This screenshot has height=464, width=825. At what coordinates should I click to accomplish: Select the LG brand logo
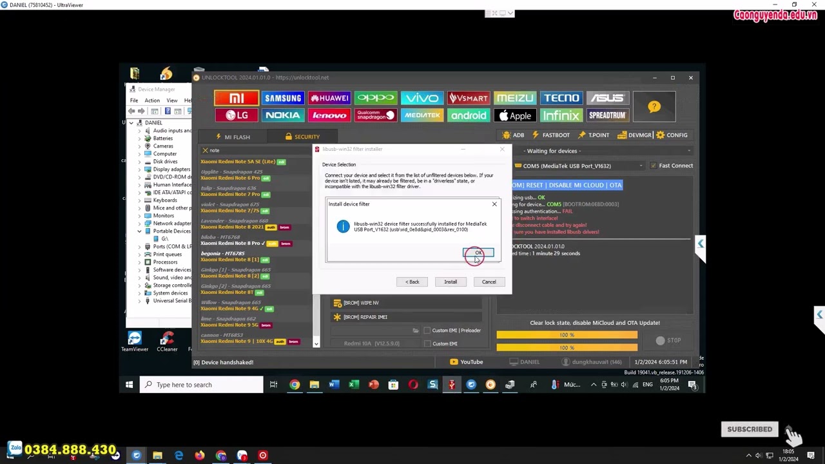(237, 115)
